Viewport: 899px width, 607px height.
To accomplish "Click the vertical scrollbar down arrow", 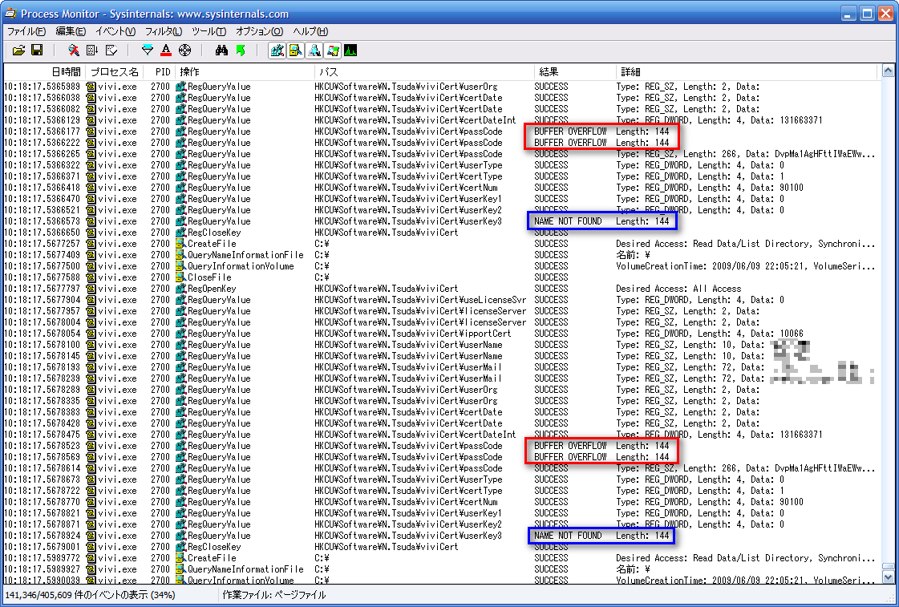I will (x=888, y=577).
